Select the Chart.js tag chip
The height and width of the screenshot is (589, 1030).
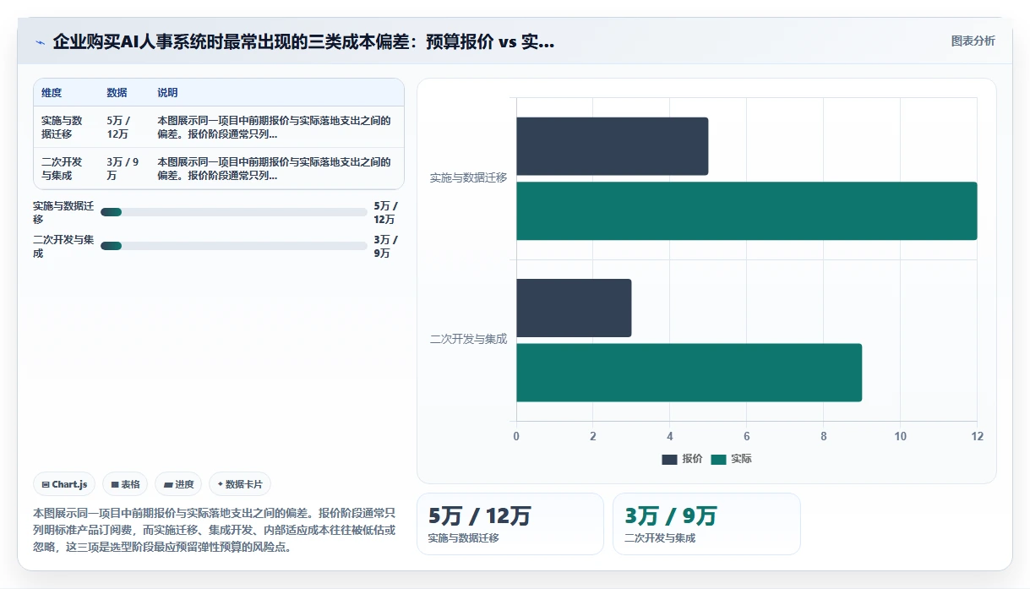click(65, 484)
